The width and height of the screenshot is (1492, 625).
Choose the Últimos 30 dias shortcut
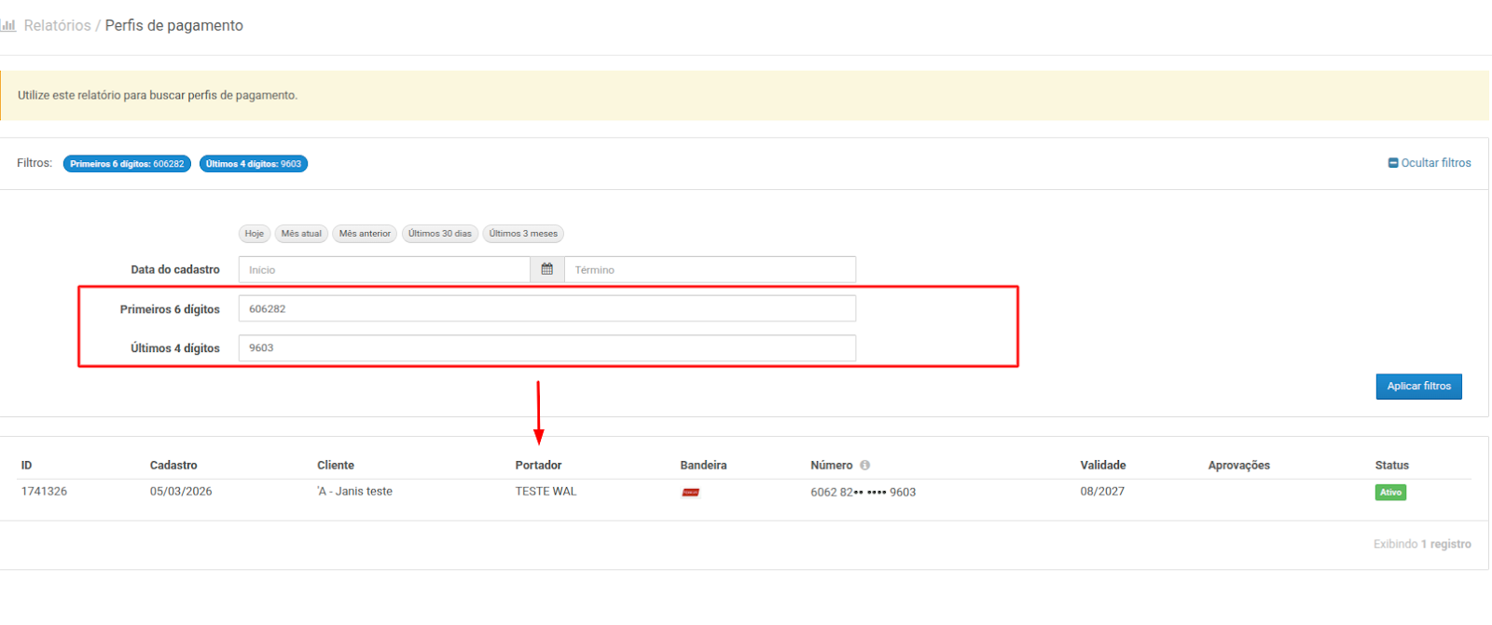439,234
